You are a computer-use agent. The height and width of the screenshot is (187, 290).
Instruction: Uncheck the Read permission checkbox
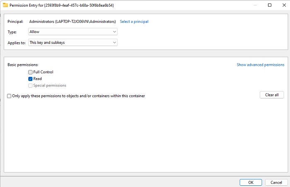coord(30,79)
